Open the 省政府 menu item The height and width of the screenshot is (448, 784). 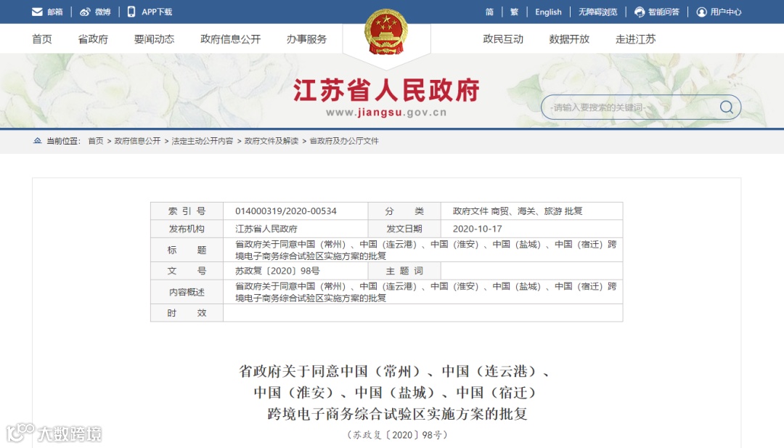(x=93, y=39)
